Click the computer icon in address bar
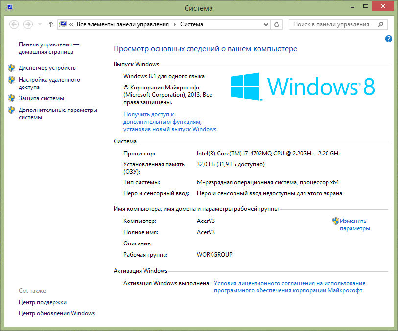 (x=63, y=24)
